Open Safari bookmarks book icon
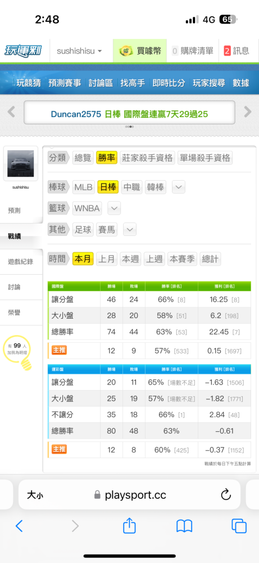This screenshot has height=563, width=259. (x=184, y=527)
